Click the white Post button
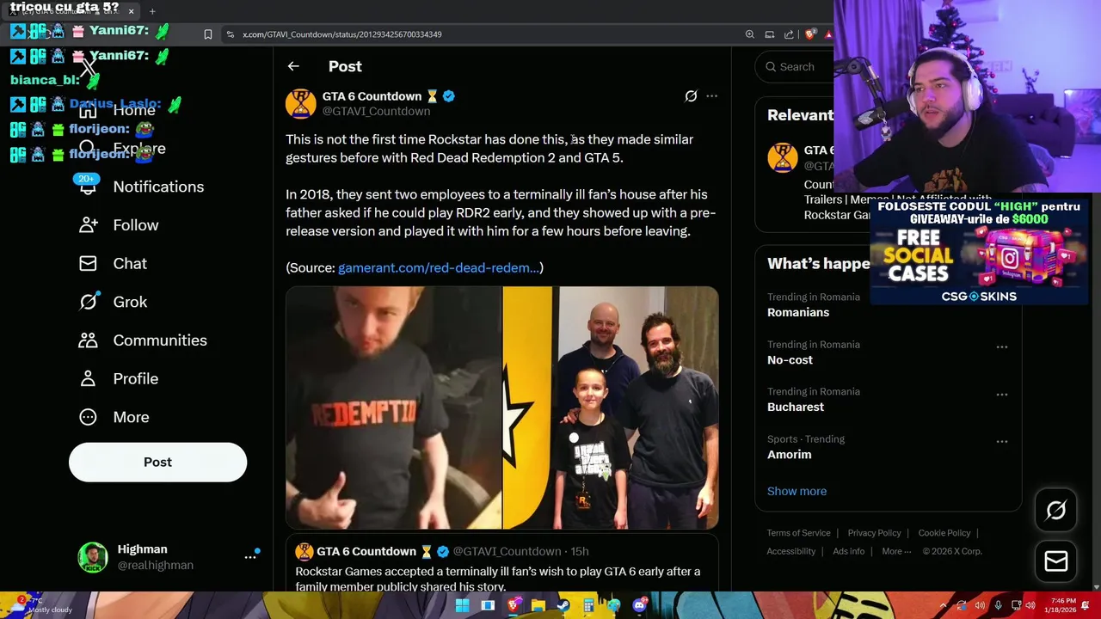This screenshot has width=1101, height=619. 157,463
